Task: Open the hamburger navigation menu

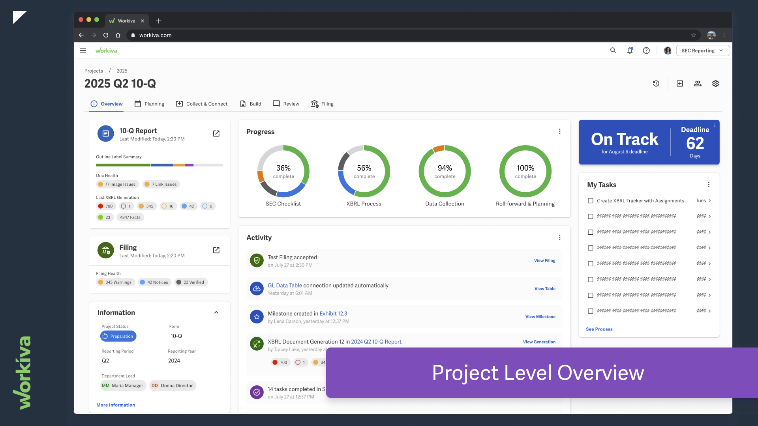Action: coord(83,50)
